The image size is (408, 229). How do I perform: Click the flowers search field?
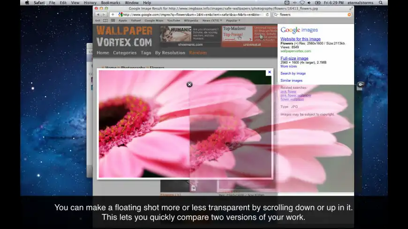312,14
